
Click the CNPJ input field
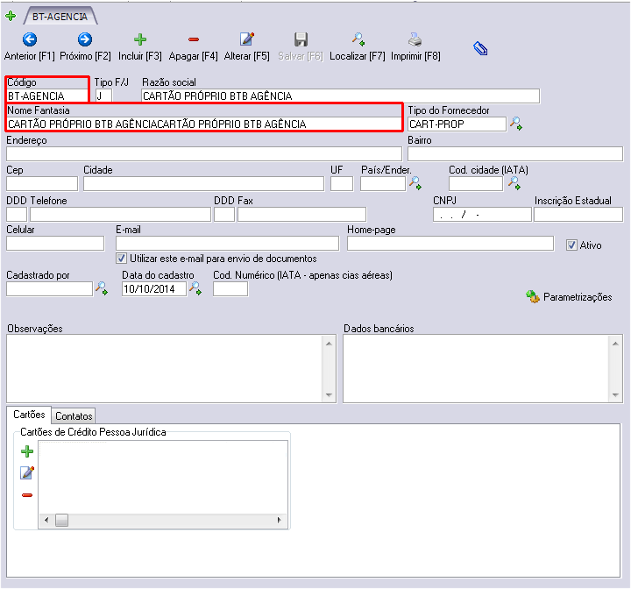pos(482,214)
